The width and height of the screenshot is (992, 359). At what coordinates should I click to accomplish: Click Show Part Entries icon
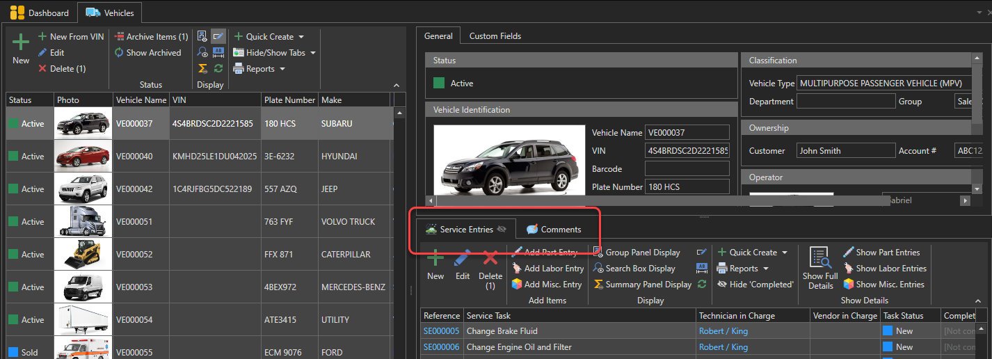tap(848, 253)
